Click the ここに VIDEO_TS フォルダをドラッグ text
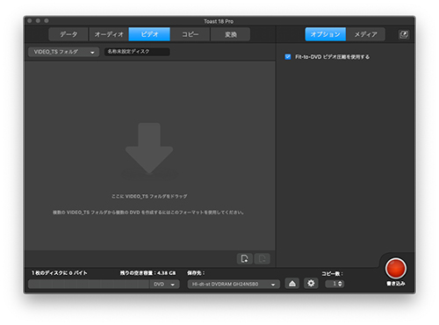Image resolution: width=439 pixels, height=325 pixels. point(149,196)
